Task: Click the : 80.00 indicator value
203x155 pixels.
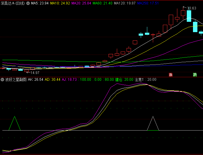Action: tap(108, 80)
